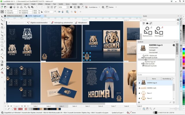Click the cloud filter icon in Assets
The image size is (185, 115).
147,23
